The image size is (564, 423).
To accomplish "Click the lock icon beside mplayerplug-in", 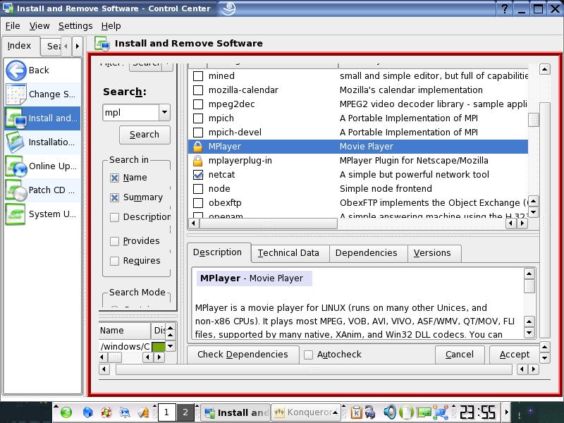I will tap(198, 161).
